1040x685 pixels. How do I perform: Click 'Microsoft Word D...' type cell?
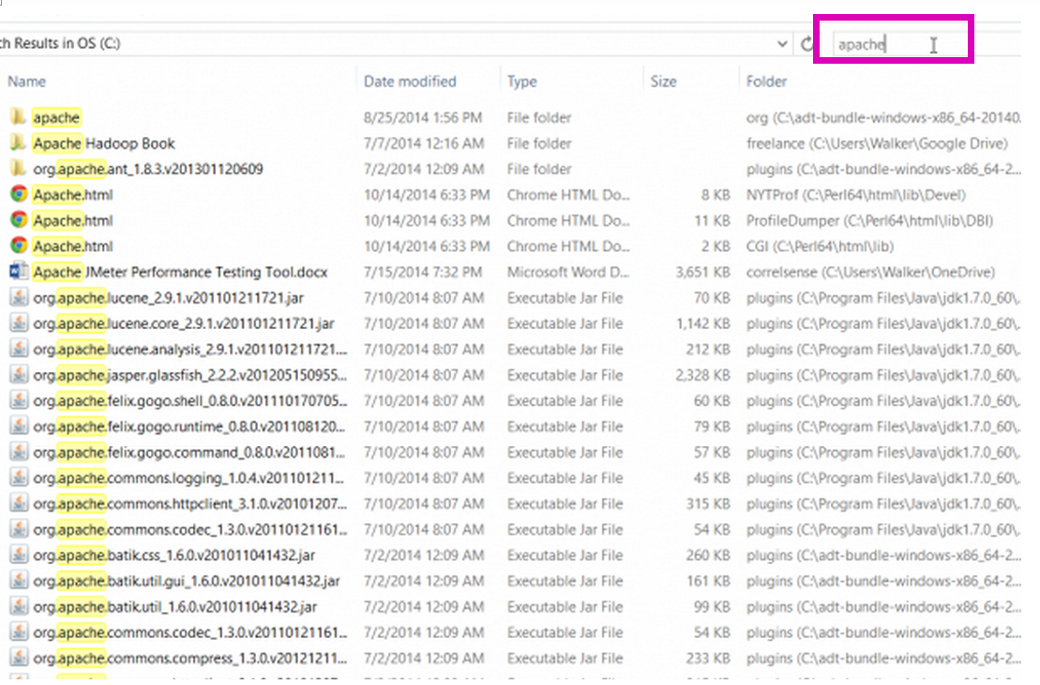click(x=567, y=273)
